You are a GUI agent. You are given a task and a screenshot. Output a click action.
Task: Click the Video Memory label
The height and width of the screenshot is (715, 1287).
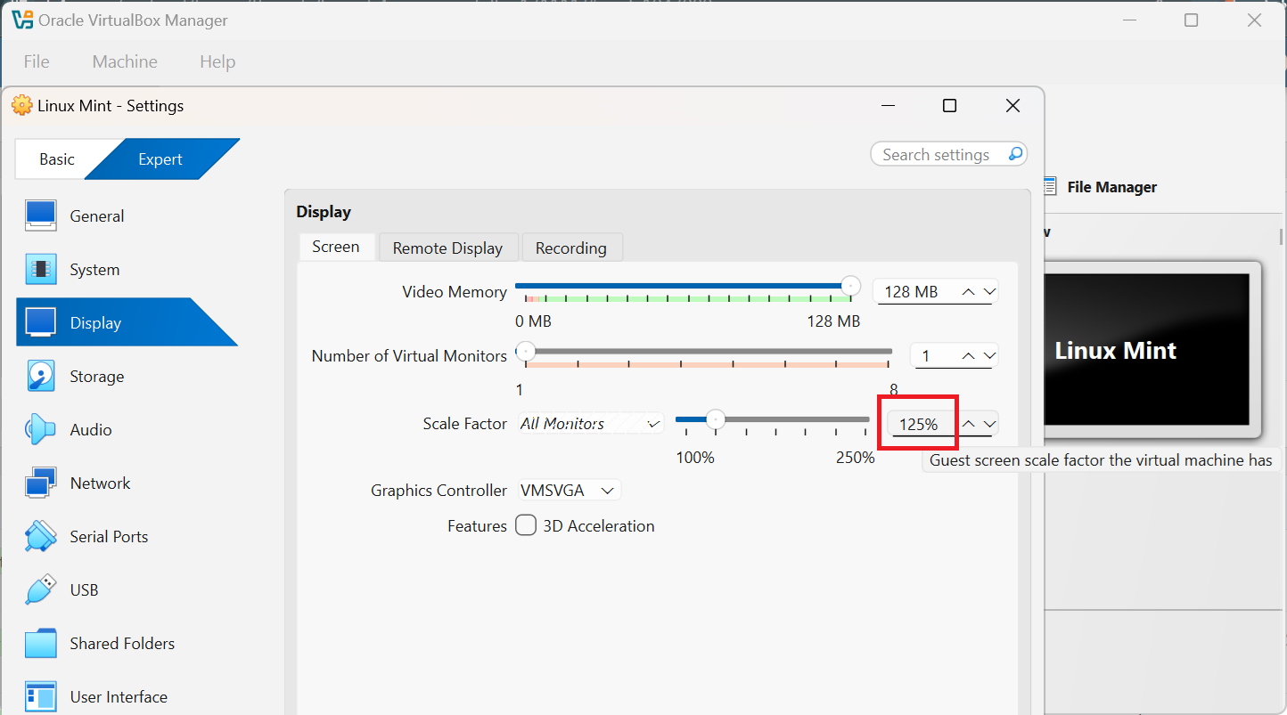click(x=455, y=291)
